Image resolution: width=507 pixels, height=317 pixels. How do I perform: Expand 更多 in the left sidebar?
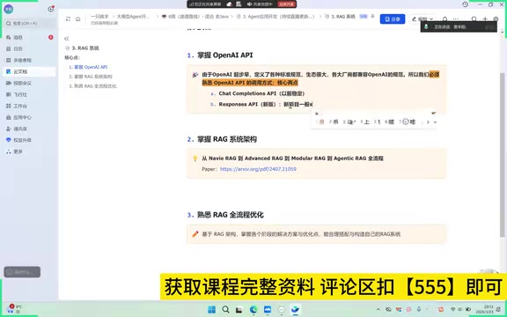(x=29, y=151)
